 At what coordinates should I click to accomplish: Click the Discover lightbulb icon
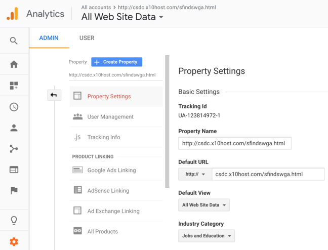click(x=14, y=221)
